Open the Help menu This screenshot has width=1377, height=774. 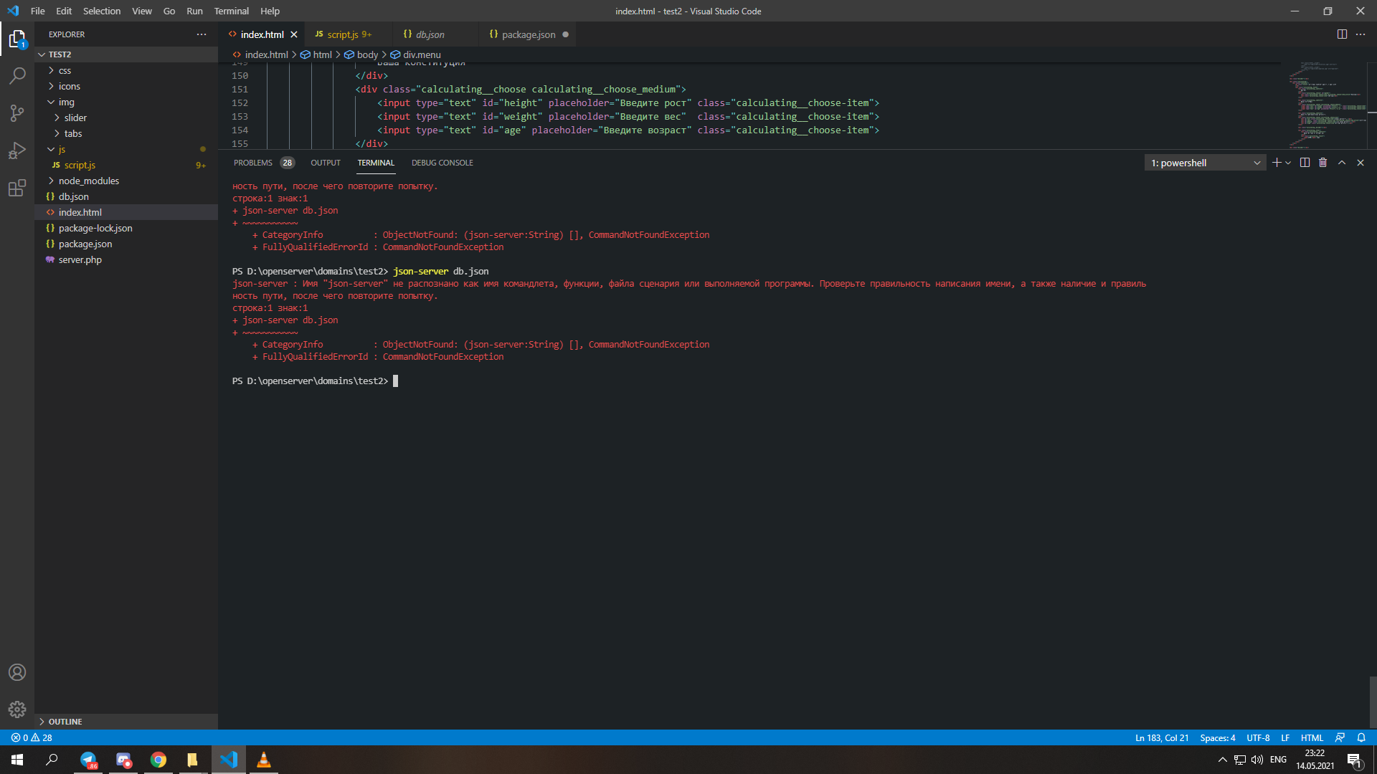270,11
